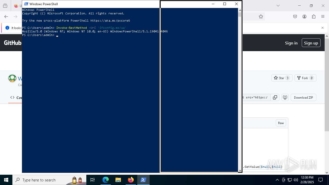The image size is (329, 185).
Task: Click the open in desktop icon
Action: (x=285, y=97)
